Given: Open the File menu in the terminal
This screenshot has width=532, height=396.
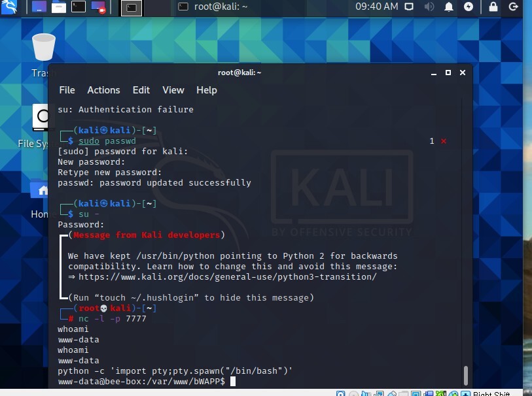Looking at the screenshot, I should (x=67, y=90).
